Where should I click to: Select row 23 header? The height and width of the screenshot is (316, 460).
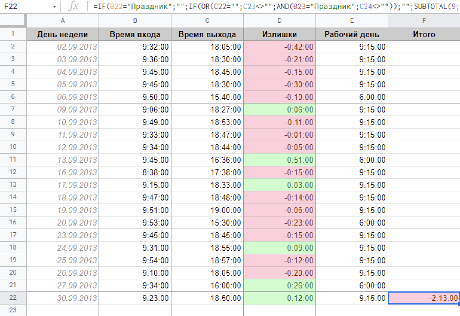click(x=13, y=310)
